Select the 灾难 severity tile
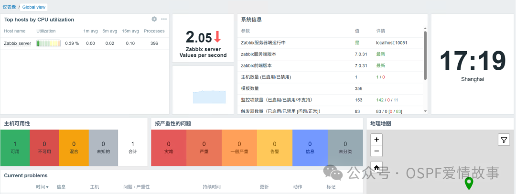Viewport: 516px width, 194px height. pos(169,148)
